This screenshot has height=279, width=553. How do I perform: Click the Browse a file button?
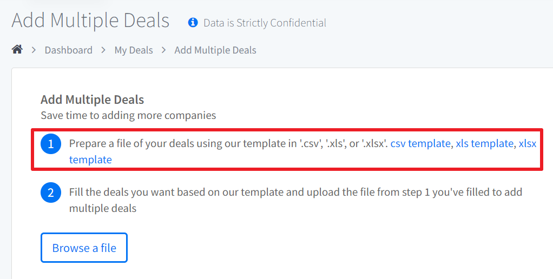pos(84,248)
